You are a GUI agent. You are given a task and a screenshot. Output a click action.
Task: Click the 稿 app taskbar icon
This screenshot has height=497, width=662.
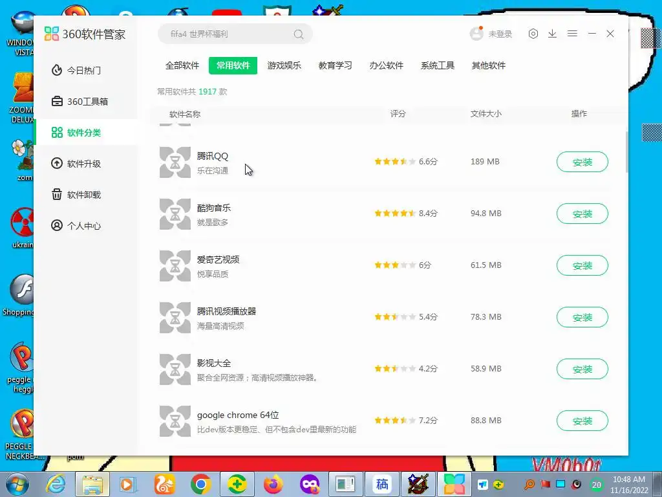click(382, 484)
